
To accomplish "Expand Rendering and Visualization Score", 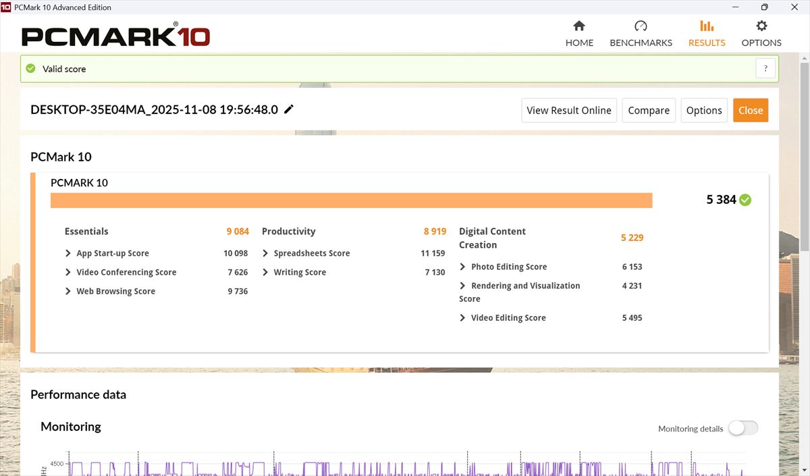I will click(462, 286).
